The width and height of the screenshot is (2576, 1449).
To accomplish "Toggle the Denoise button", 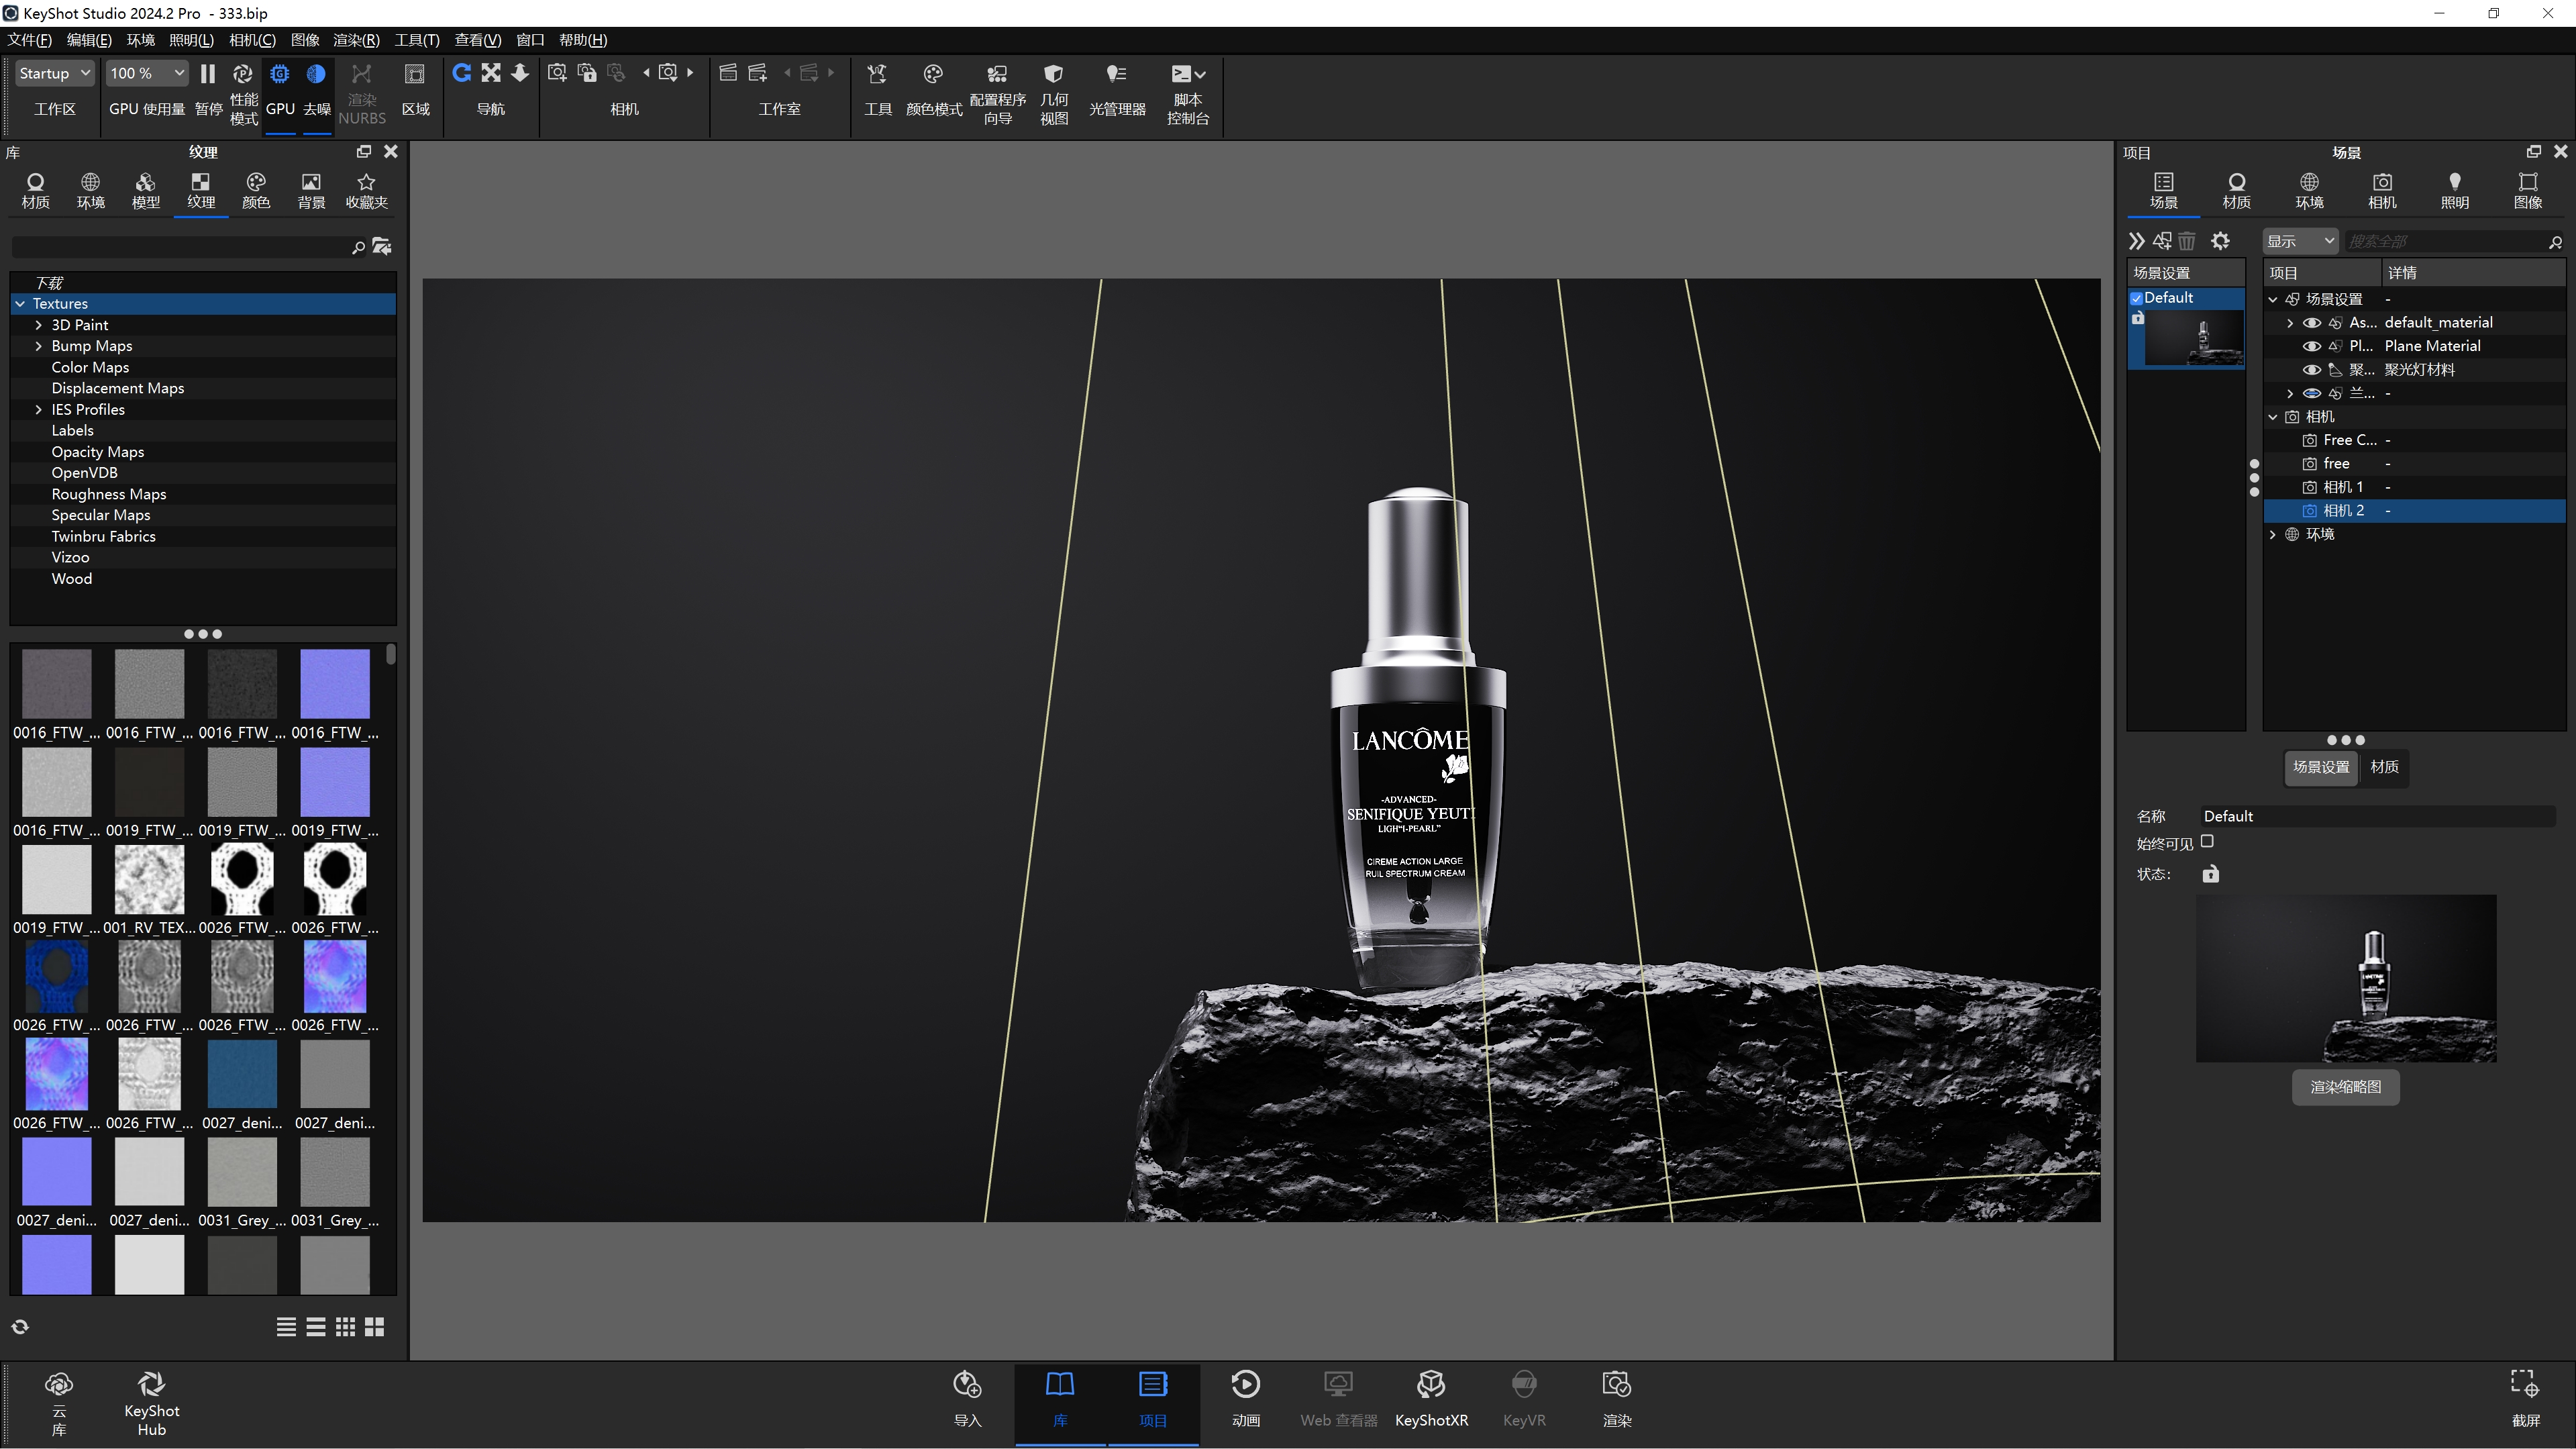I will coord(316,90).
